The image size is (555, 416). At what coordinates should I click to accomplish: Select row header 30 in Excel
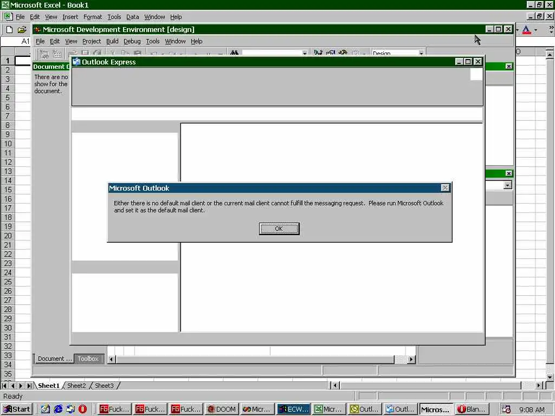[8, 328]
